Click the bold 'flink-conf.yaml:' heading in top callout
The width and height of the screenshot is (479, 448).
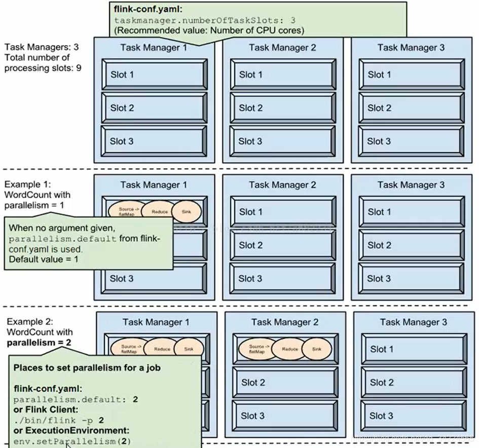pos(148,9)
